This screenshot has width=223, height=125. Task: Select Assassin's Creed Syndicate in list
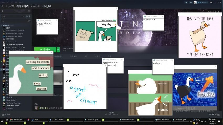[x=15, y=31]
